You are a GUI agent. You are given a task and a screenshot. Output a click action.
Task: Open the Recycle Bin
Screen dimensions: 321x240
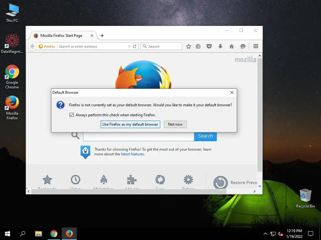point(305,198)
